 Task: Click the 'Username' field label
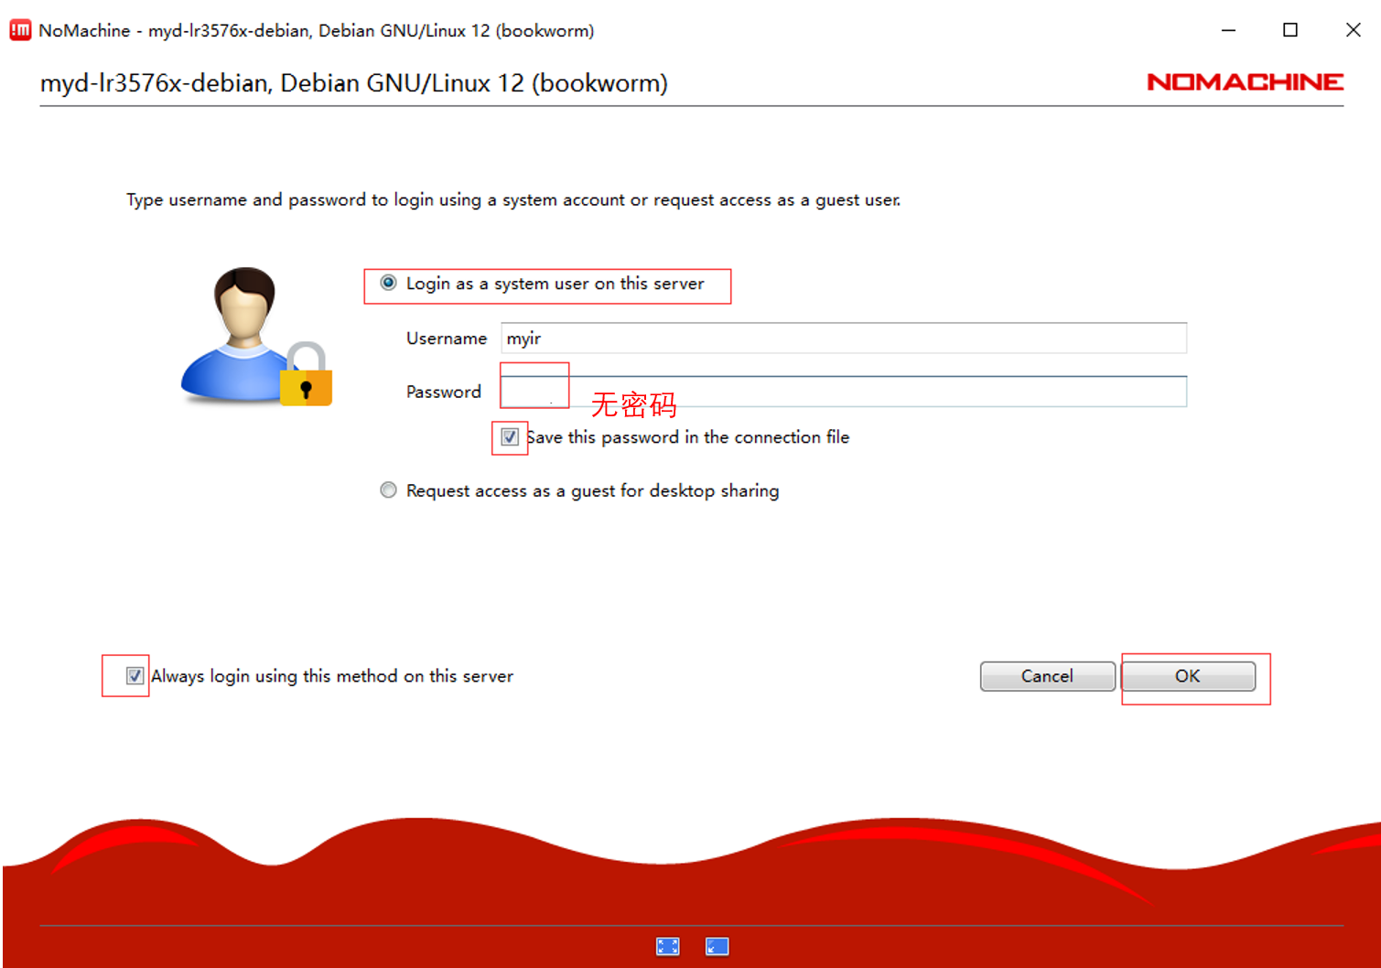446,339
